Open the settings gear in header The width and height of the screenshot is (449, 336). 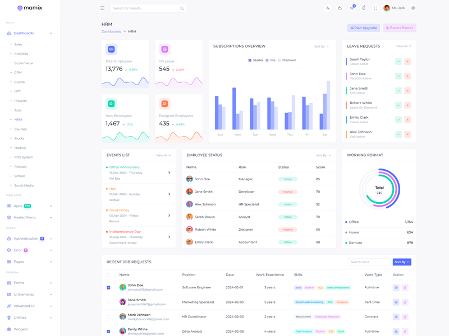(414, 8)
